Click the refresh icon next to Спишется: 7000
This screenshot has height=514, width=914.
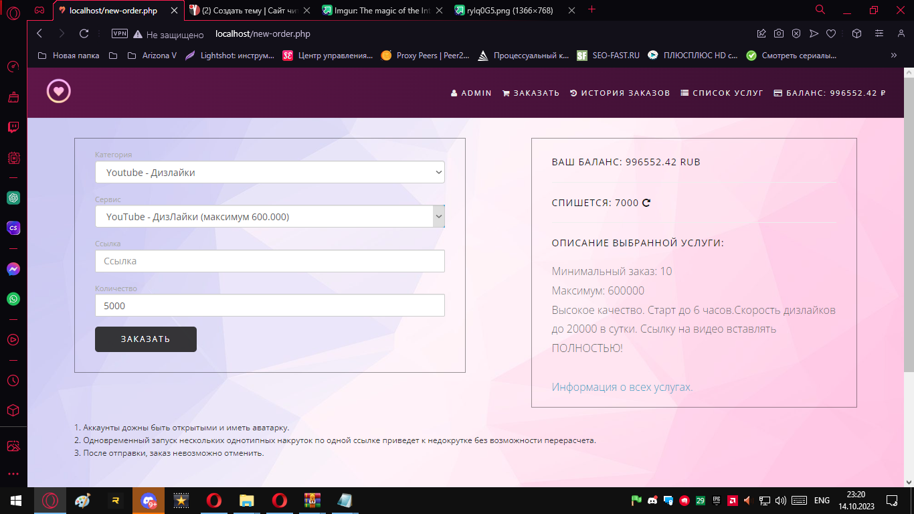[646, 203]
